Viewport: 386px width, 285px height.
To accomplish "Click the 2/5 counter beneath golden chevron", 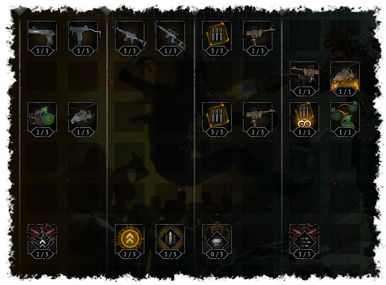I will [130, 254].
